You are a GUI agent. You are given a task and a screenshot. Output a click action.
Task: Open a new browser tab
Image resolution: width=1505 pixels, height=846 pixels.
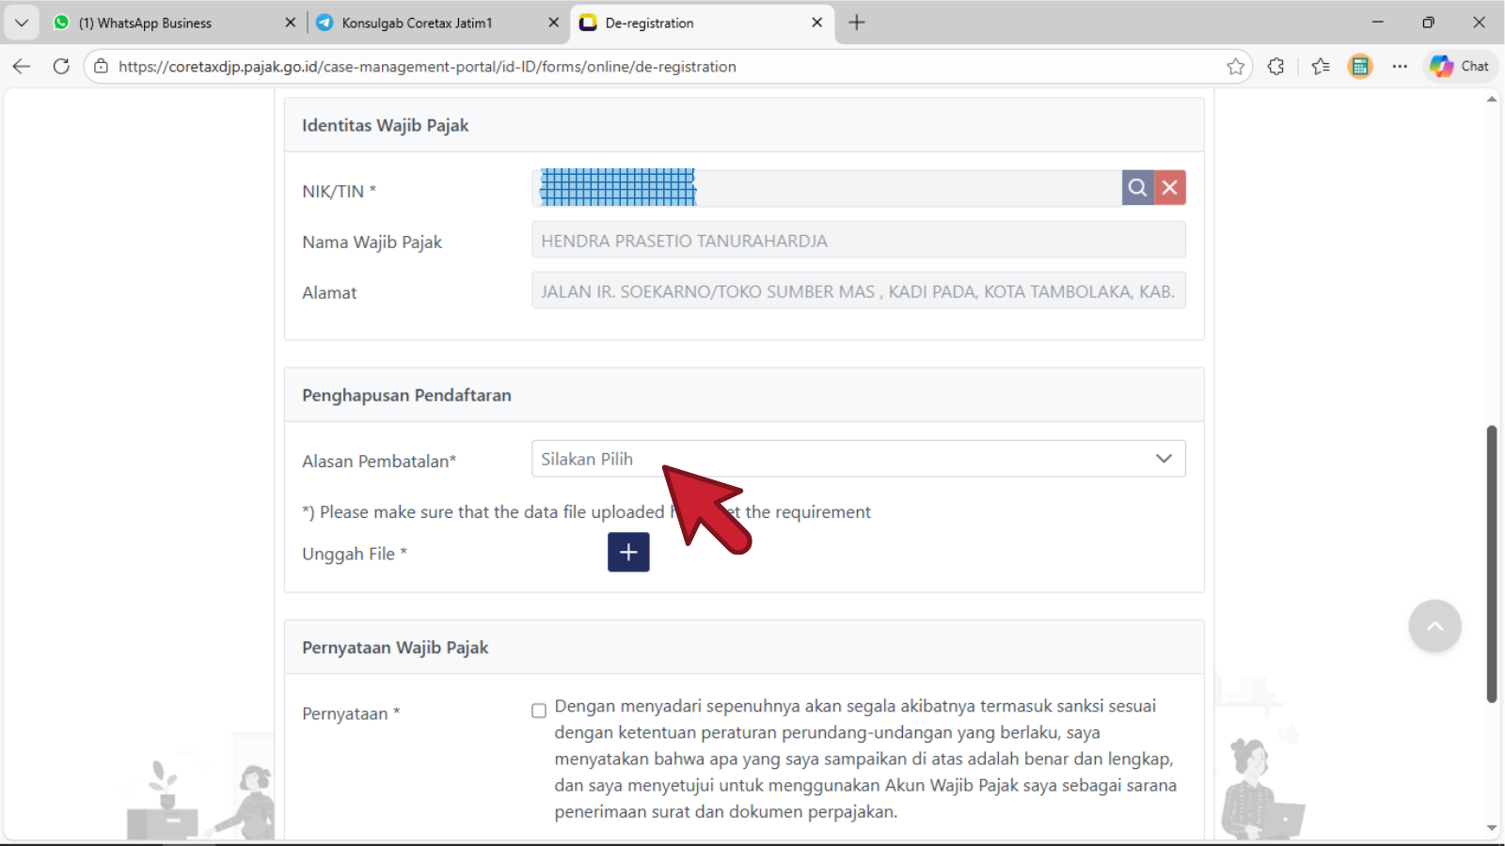click(856, 23)
